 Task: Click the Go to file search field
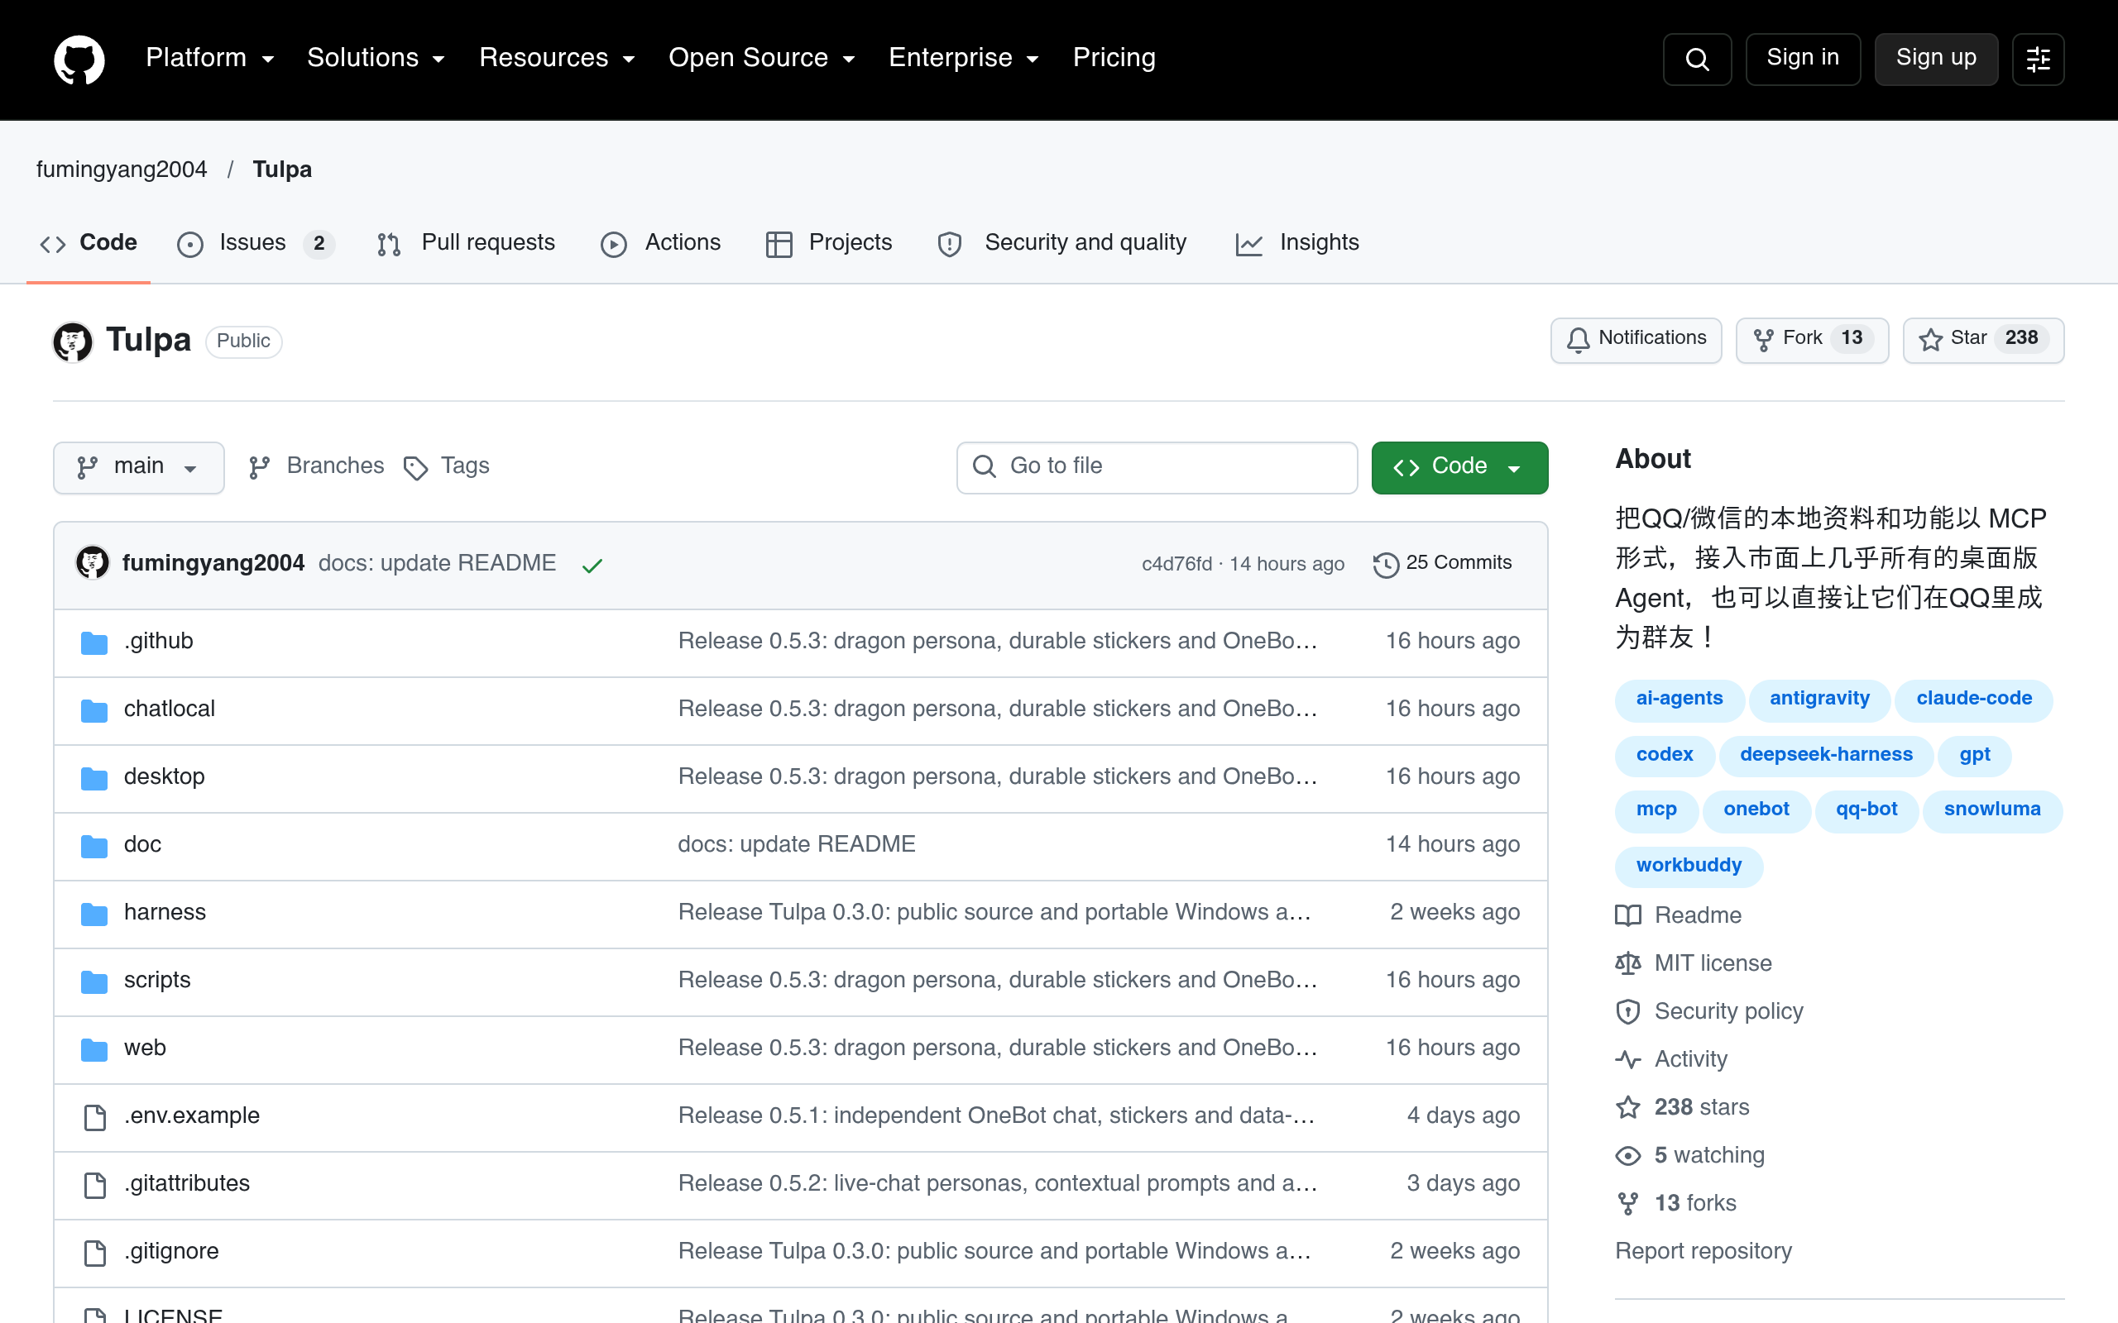point(1157,467)
